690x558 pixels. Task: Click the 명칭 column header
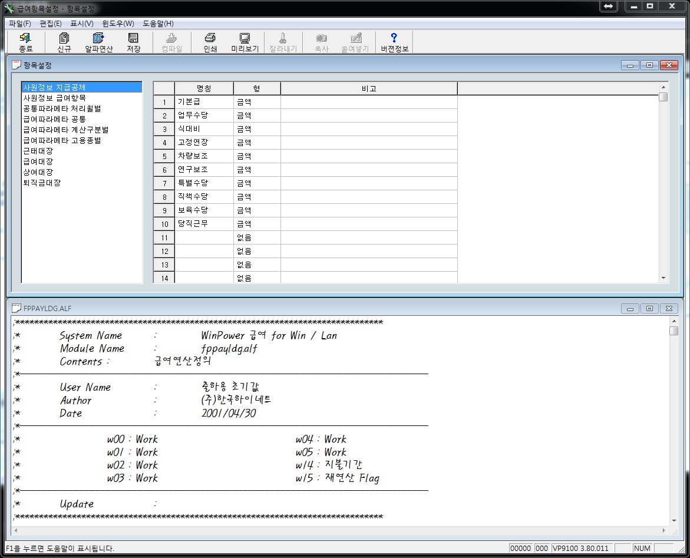(x=204, y=88)
